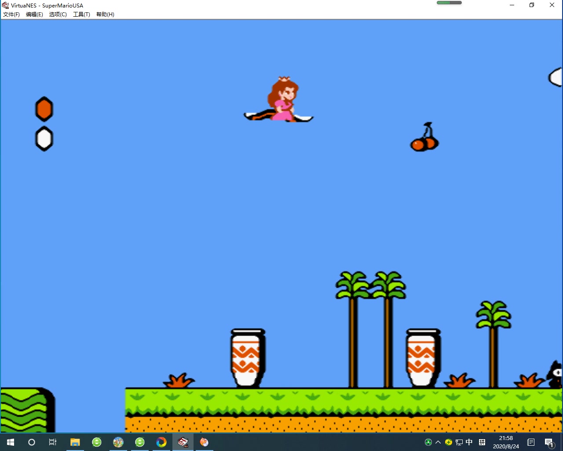563x451 pixels.
Task: Click the VirtuaNES taskbar icon
Action: [183, 442]
